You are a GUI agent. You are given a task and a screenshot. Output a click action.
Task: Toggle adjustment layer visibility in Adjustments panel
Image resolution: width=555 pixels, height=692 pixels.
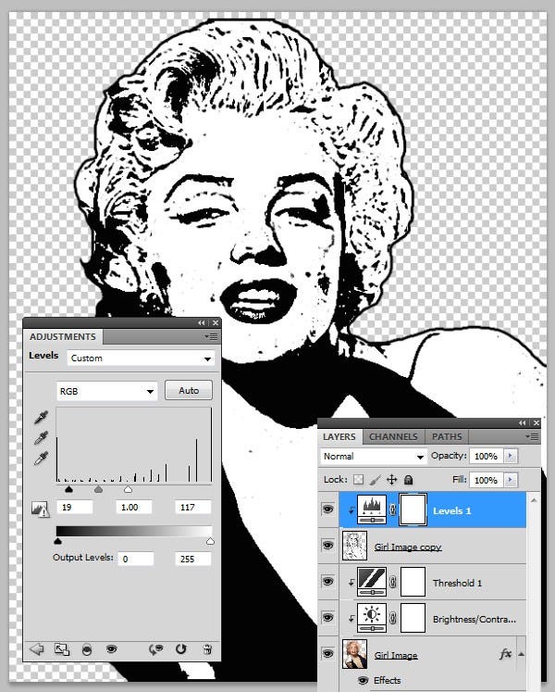coord(112,648)
